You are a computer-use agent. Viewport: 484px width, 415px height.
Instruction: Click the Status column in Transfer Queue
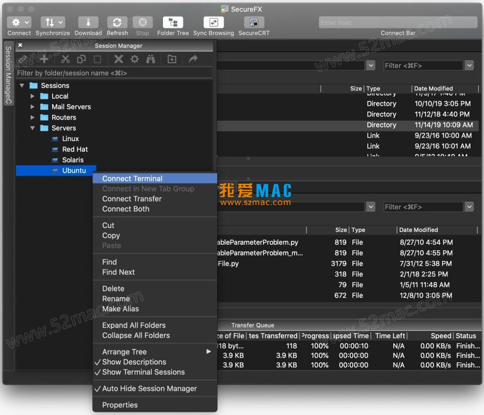pos(466,336)
